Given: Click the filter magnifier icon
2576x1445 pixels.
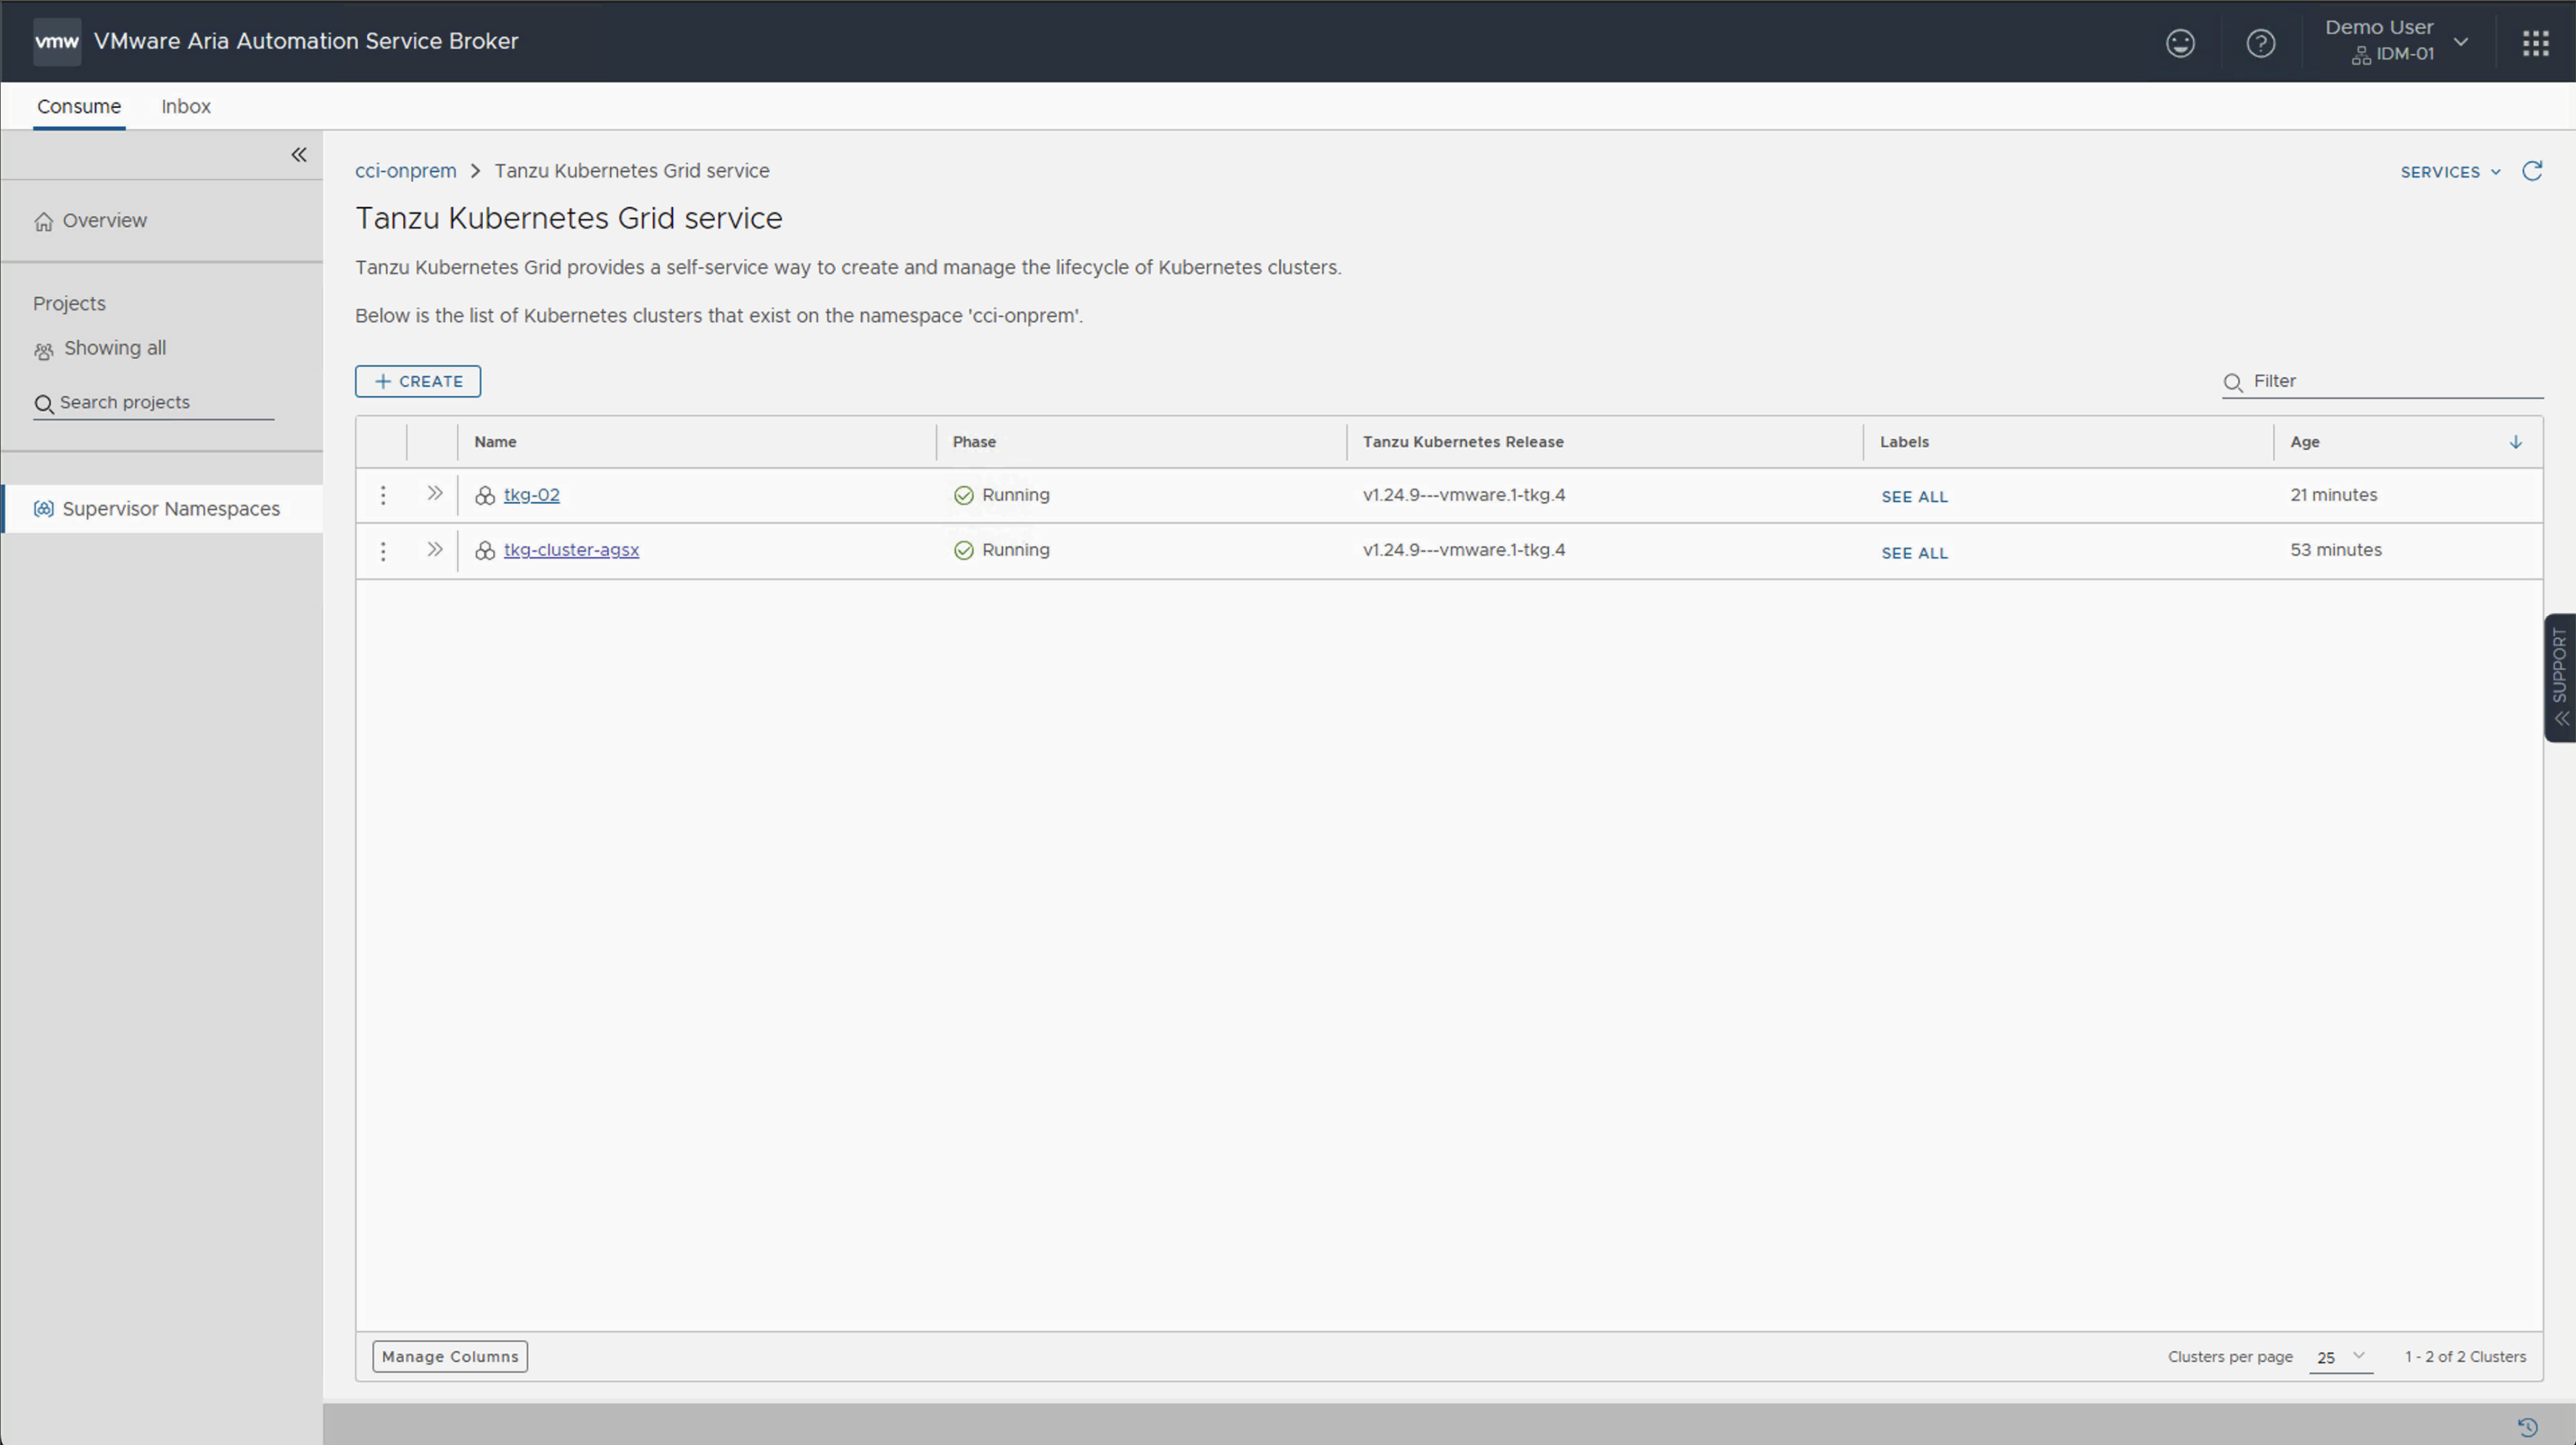Looking at the screenshot, I should (x=2232, y=382).
